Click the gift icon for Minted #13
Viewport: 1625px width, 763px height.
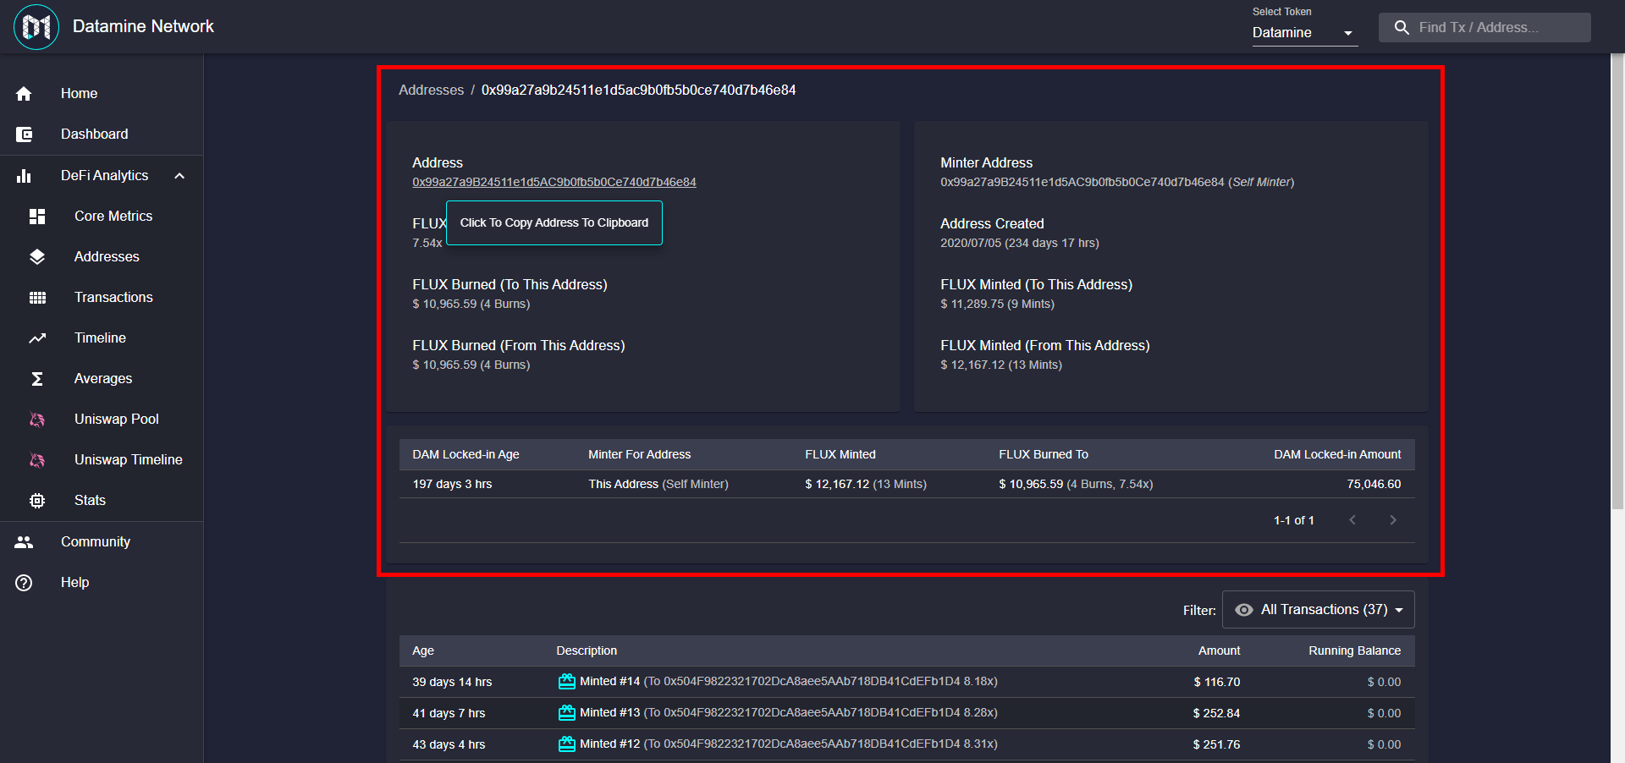(x=567, y=713)
